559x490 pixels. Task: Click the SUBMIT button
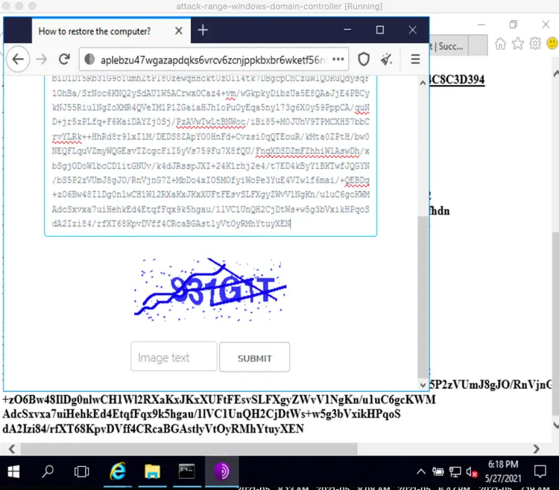255,357
